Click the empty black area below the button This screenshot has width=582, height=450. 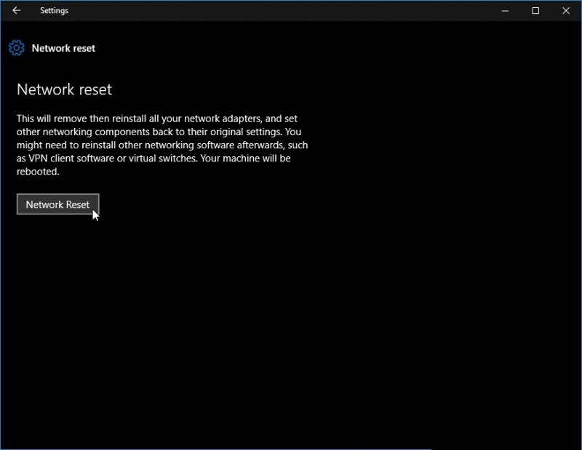(x=291, y=327)
